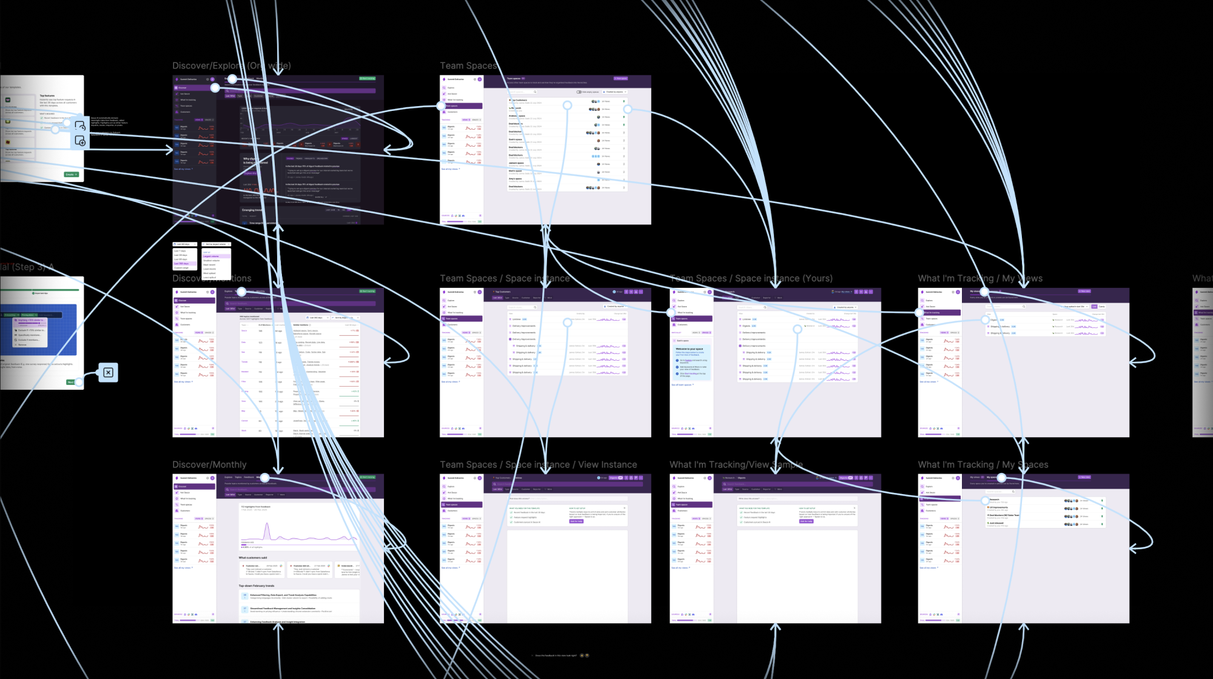1213x679 pixels.
Task: Click the New space button in the Team Spaces header
Action: click(620, 79)
